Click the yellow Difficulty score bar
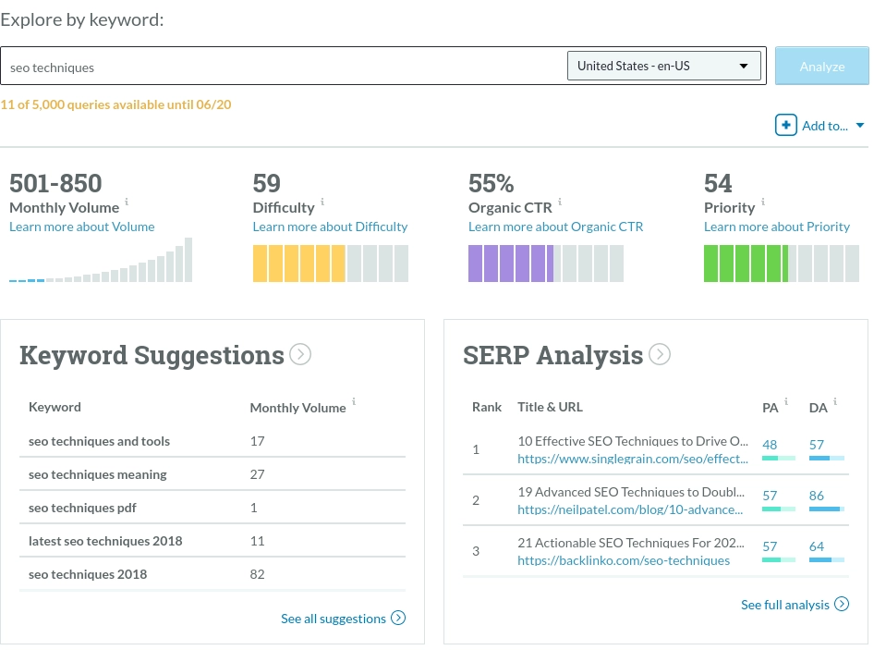Screen dimensions: 886x650 click(330, 264)
